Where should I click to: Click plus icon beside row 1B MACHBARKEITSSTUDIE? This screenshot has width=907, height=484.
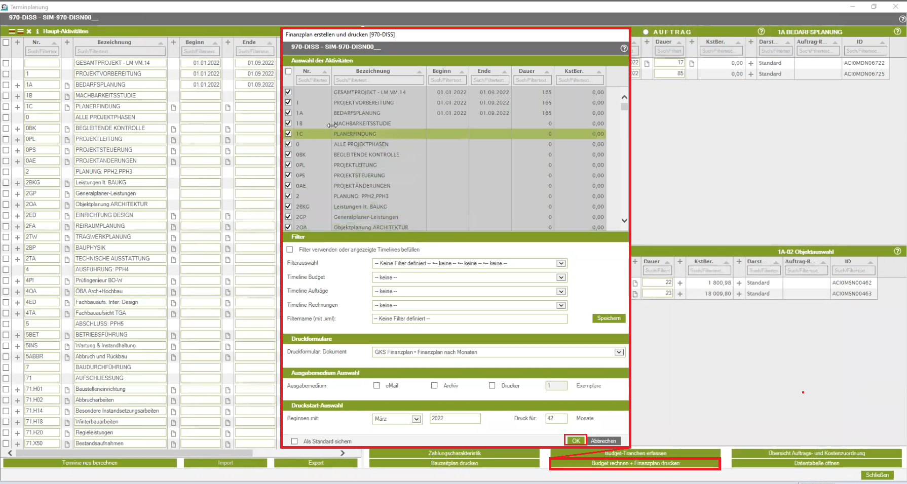click(17, 96)
